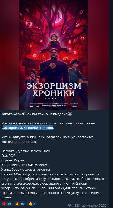This screenshot has width=113, height=208.
Task: Click the 'НАЧАЛО' subtitle on the poster
Action: pos(54,98)
